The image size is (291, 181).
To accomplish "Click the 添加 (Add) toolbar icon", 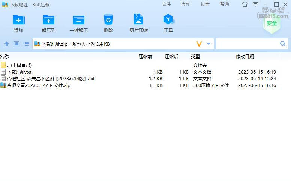I will point(19,19).
